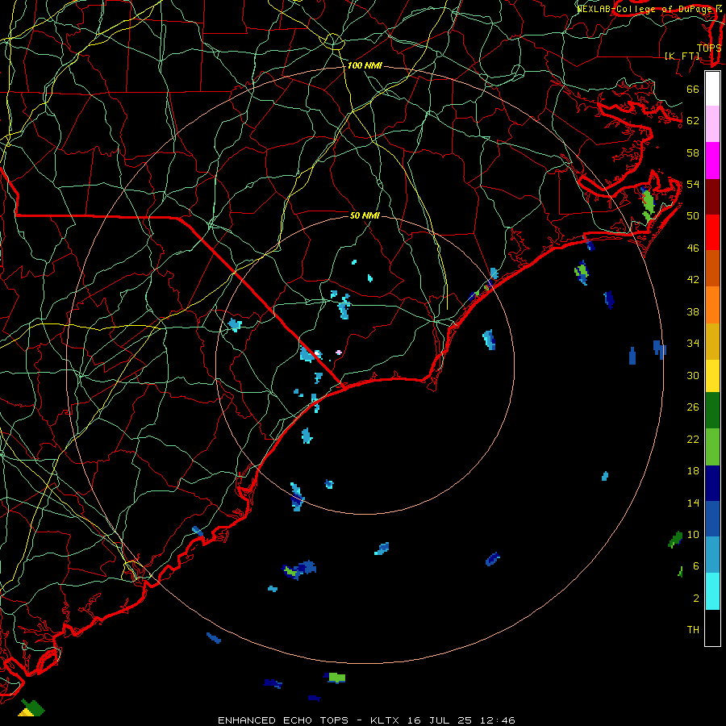Click the 18 legend value
This screenshot has width=726, height=726.
pyautogui.click(x=693, y=471)
